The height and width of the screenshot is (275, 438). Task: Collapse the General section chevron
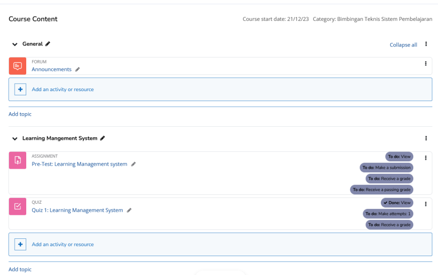coord(15,45)
